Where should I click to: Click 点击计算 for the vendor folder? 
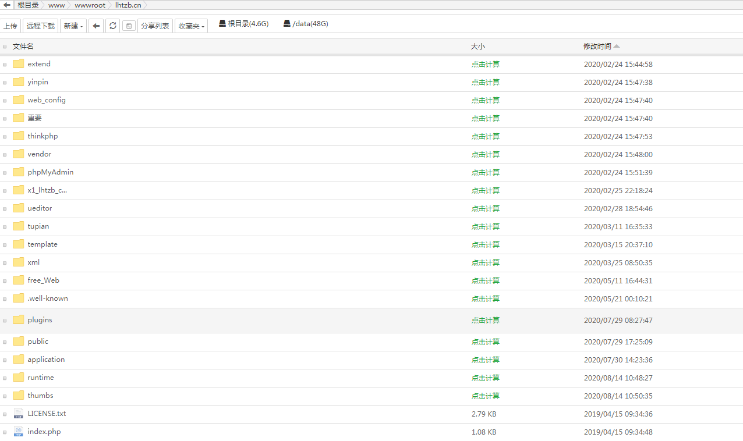pos(485,154)
